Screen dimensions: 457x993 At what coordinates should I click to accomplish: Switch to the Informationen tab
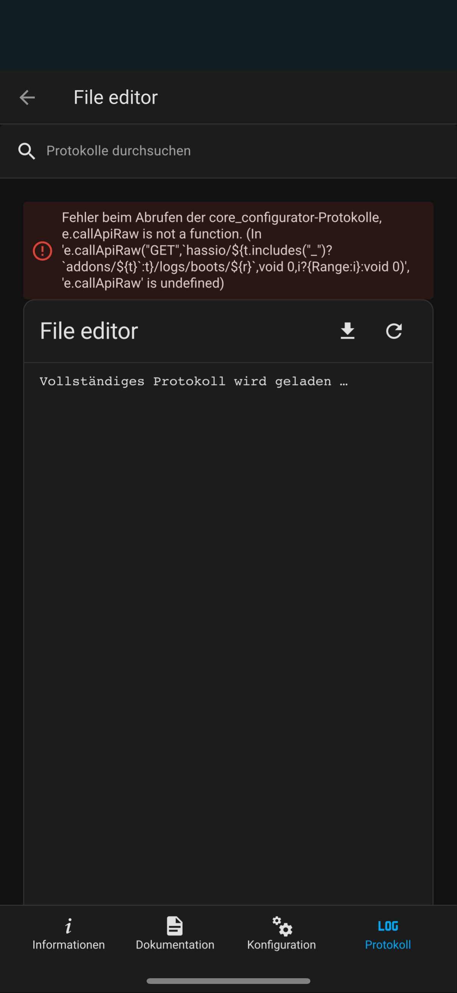click(68, 935)
